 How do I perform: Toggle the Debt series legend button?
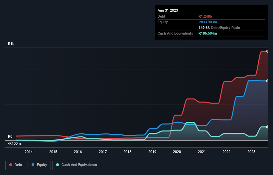click(16, 165)
